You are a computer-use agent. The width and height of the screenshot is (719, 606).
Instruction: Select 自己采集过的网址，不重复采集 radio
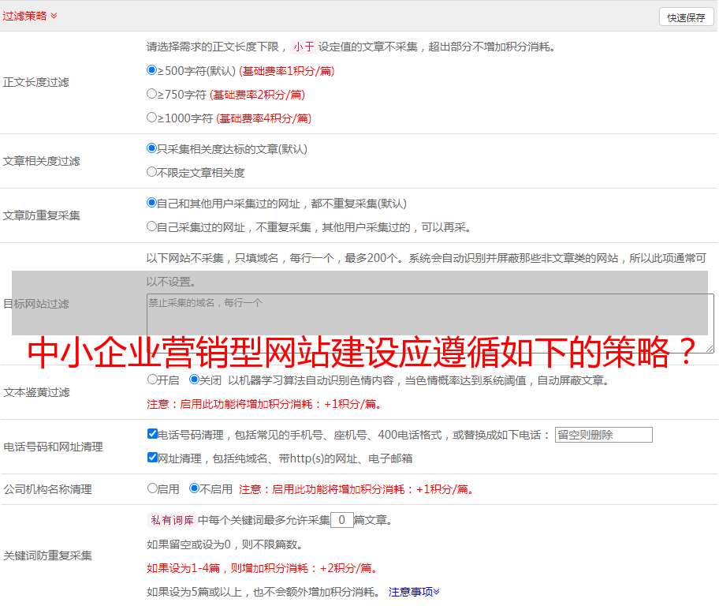(x=152, y=226)
